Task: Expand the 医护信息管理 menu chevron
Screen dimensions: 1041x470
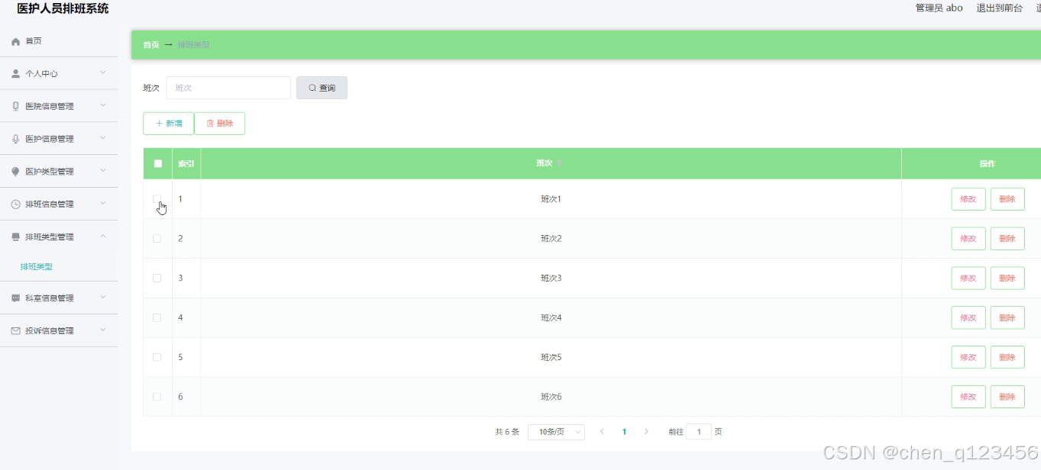Action: coord(103,139)
